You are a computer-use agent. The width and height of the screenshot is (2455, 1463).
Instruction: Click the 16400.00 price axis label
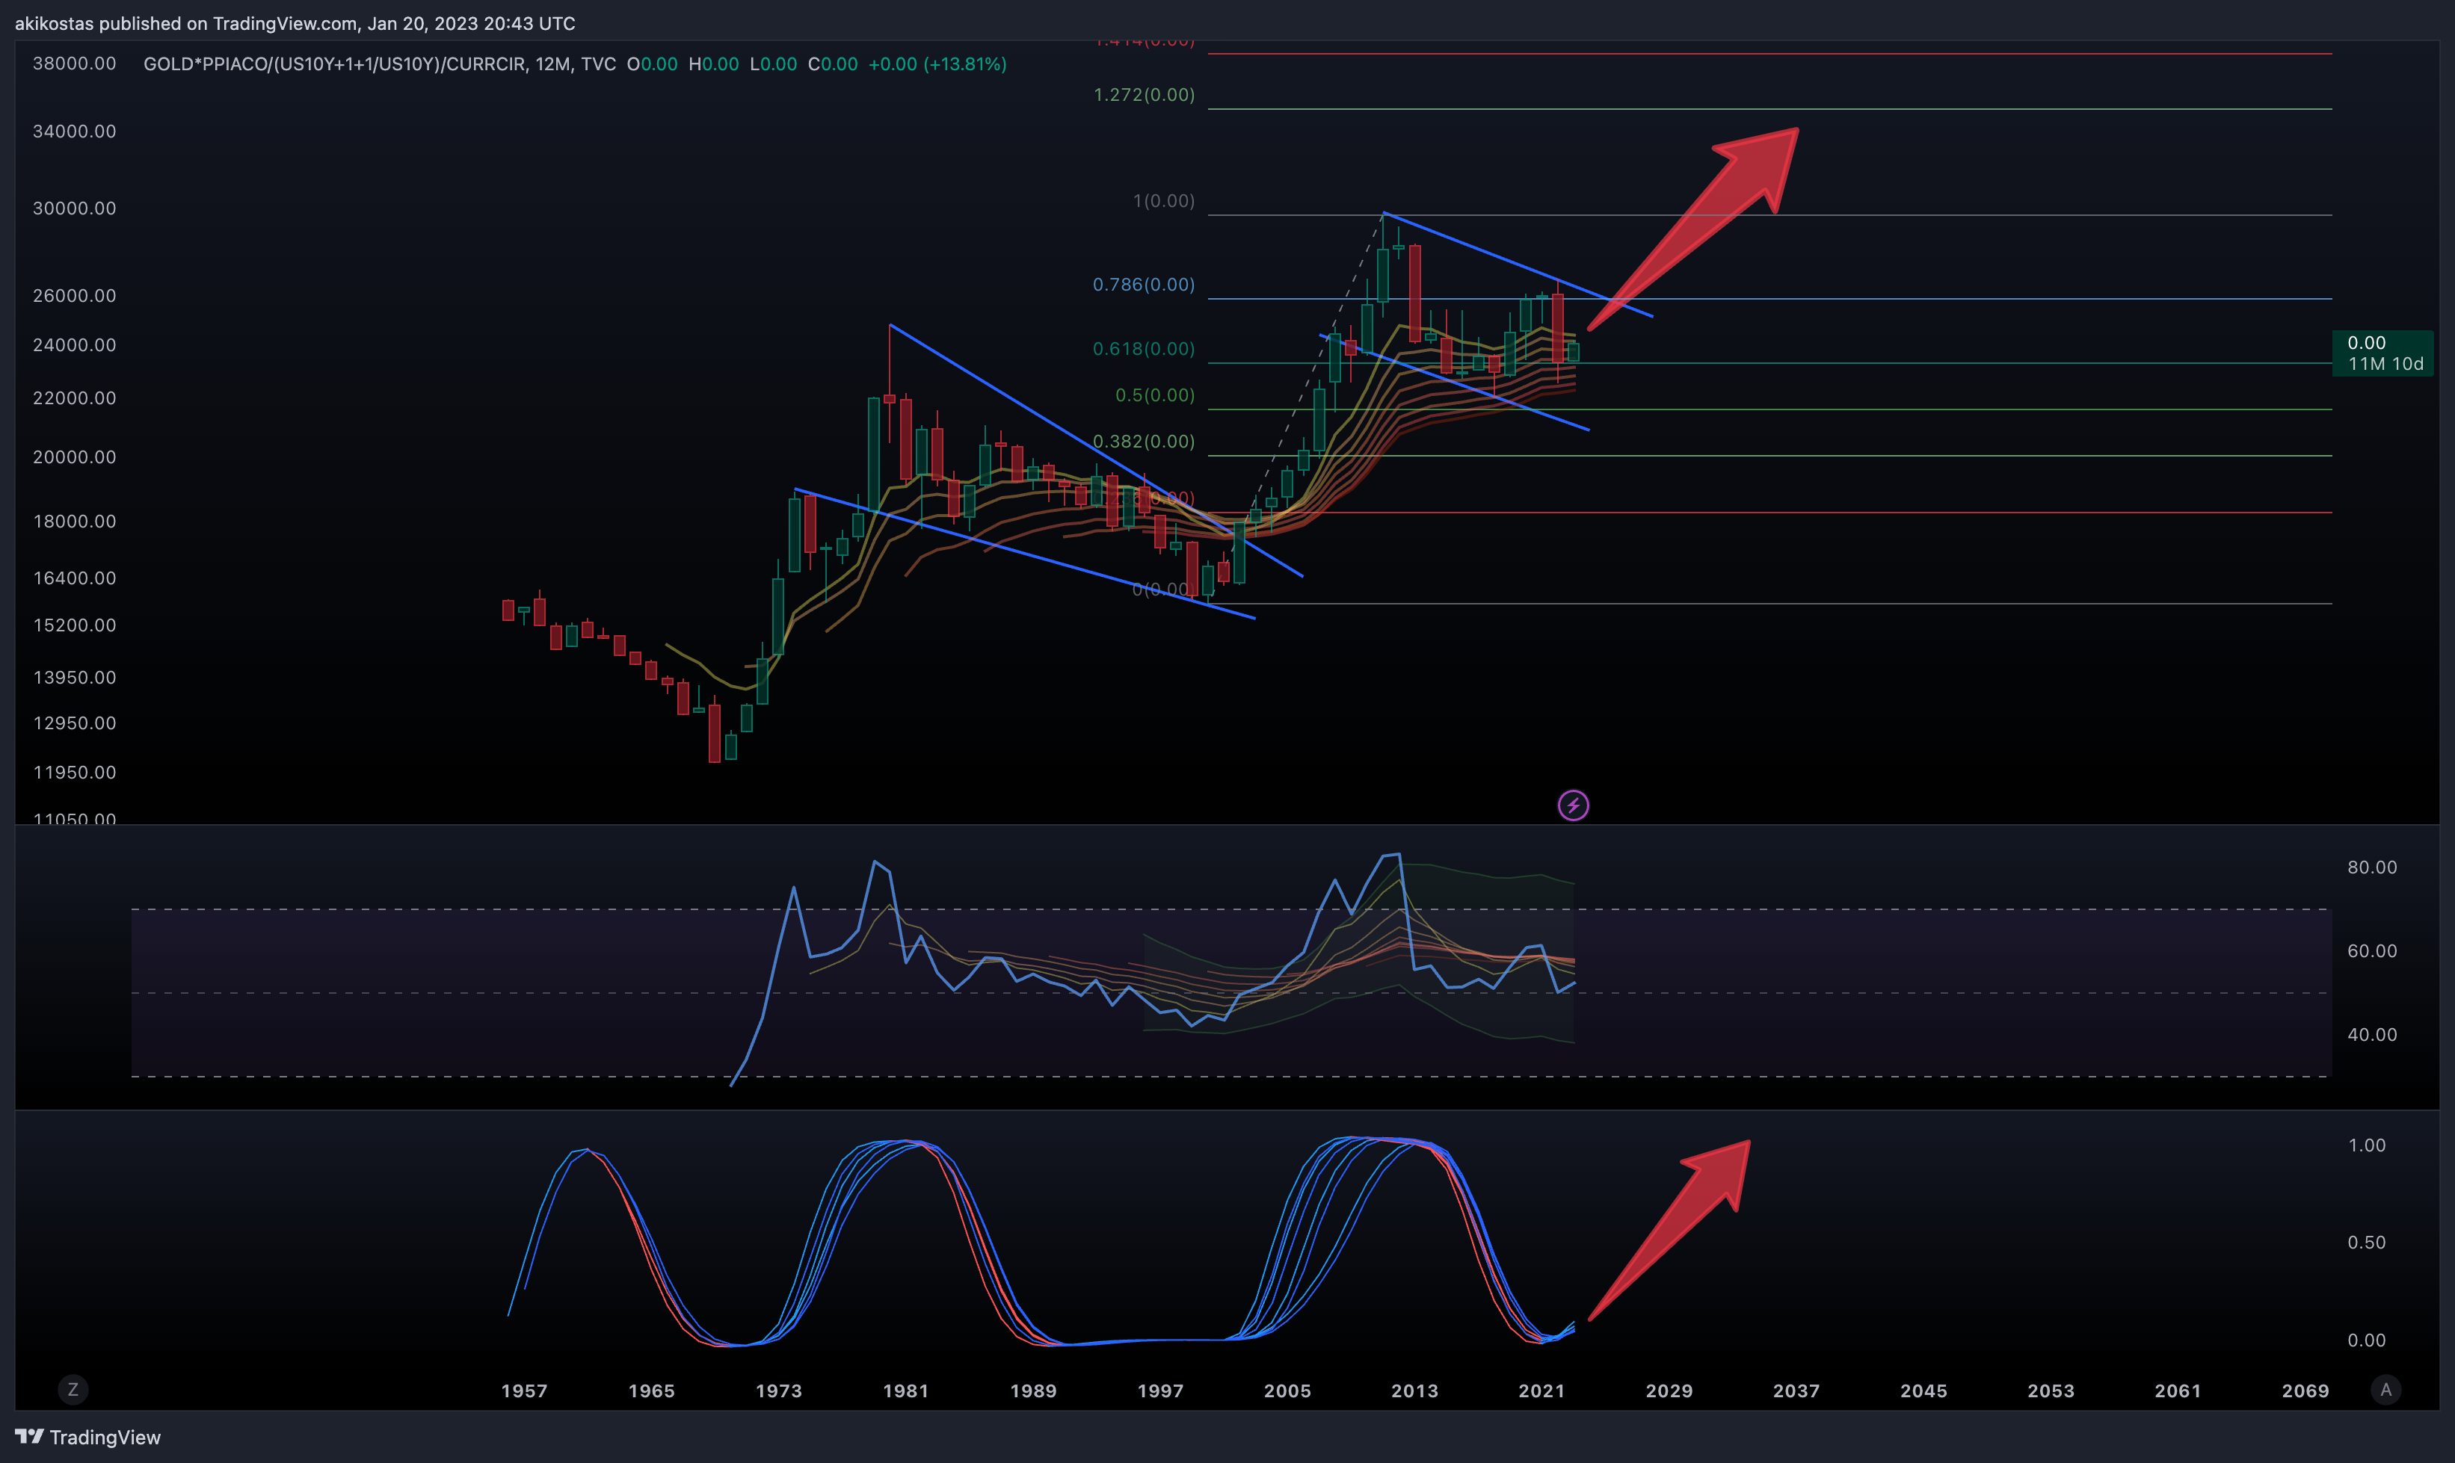pyautogui.click(x=74, y=578)
